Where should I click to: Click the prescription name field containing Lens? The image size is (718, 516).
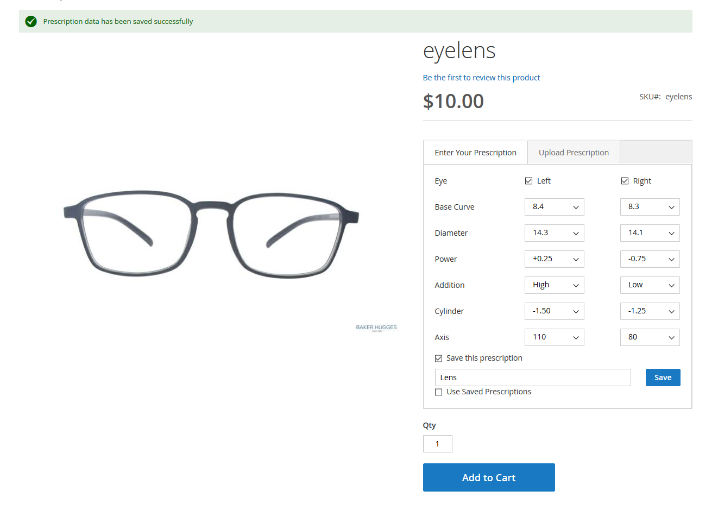point(532,377)
